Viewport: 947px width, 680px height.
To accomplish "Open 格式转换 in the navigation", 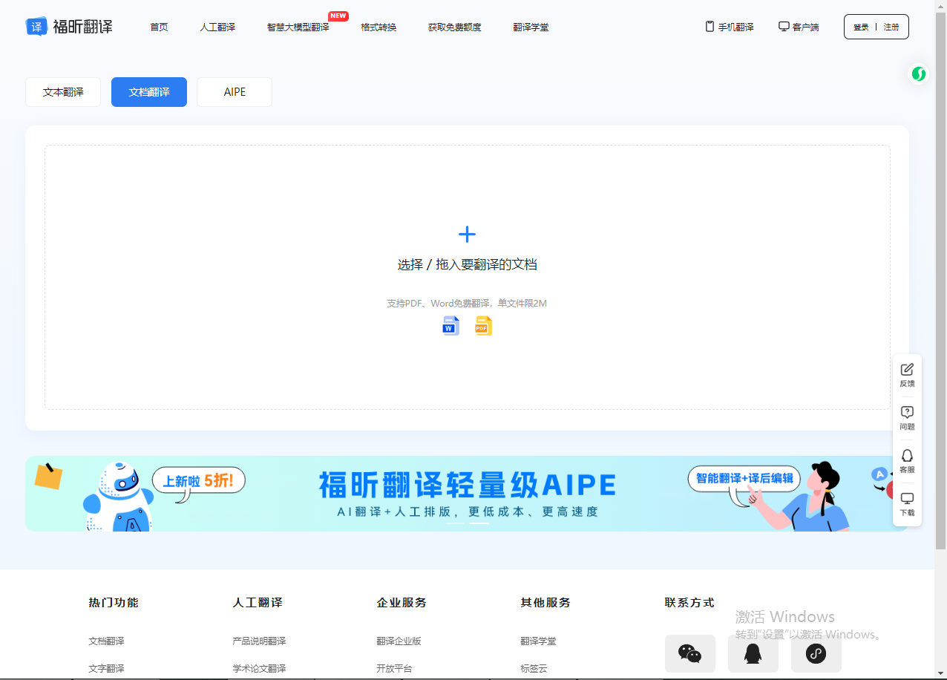I will click(379, 27).
